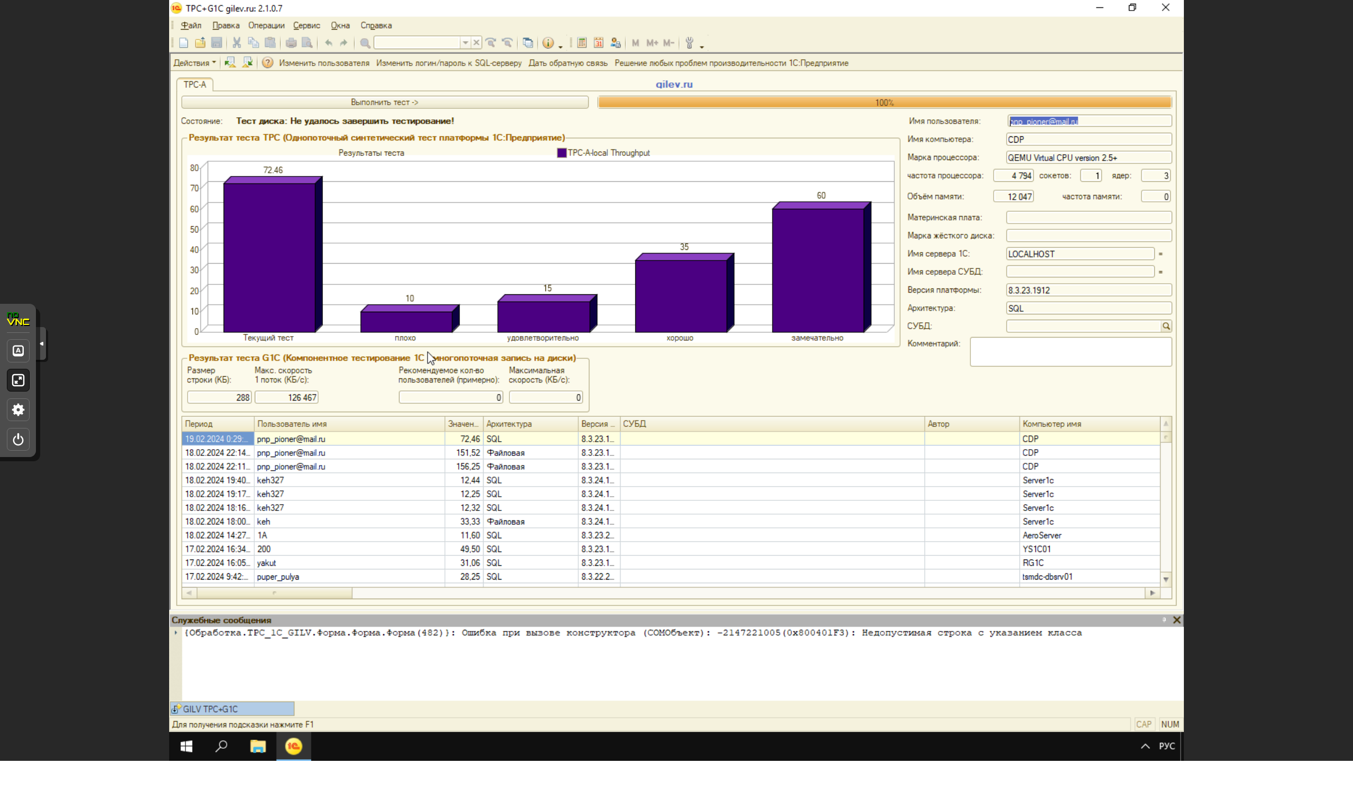Toggle noVNC fullscreen button
Viewport: 1353px width, 801px height.
(18, 380)
